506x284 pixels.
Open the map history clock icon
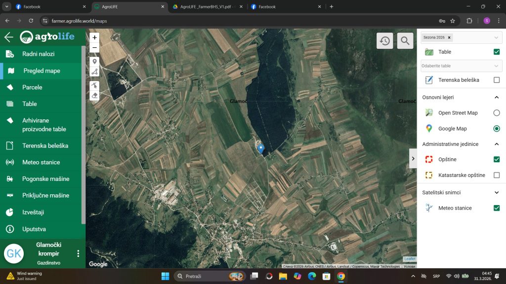click(x=385, y=41)
